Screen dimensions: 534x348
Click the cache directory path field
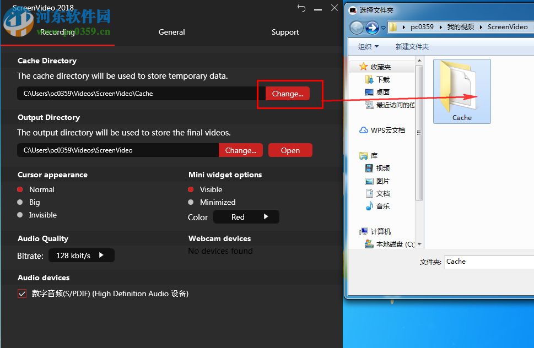(141, 93)
